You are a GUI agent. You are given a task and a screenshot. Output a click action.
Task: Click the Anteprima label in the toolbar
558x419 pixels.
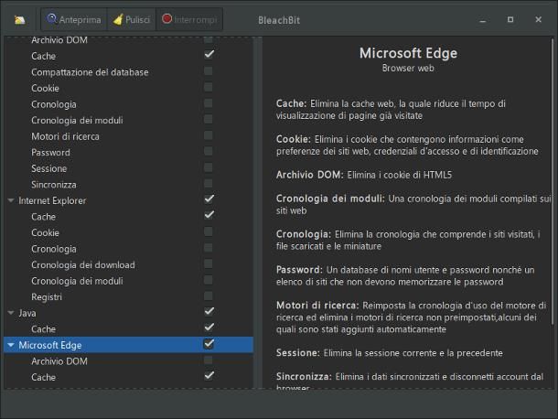tap(80, 20)
